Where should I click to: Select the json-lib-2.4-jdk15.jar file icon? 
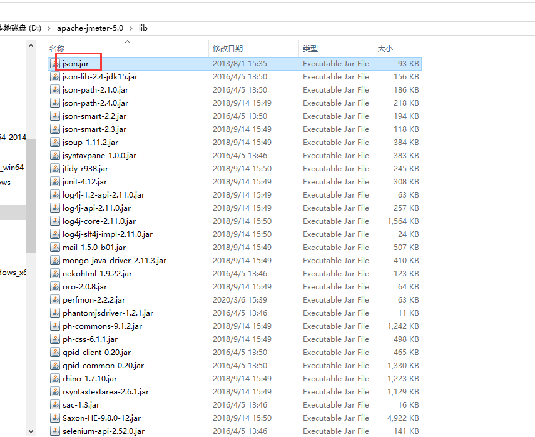55,76
